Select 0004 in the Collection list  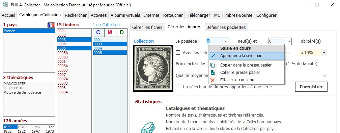click(110, 48)
